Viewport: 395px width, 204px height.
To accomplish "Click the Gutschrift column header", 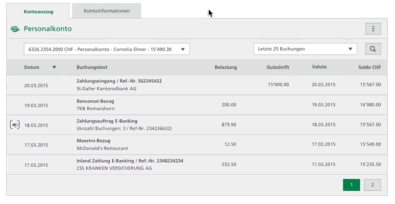I will click(x=278, y=67).
